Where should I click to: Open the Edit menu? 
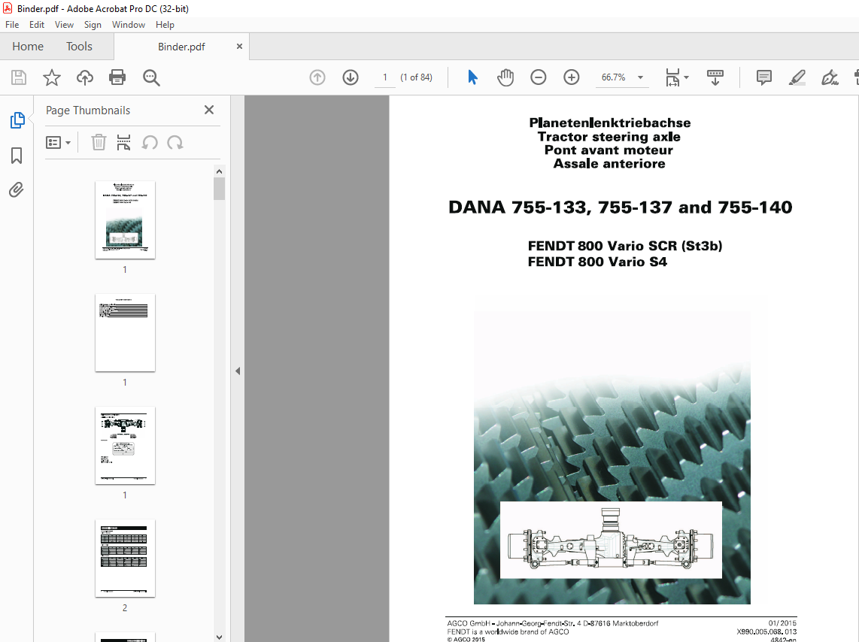37,25
